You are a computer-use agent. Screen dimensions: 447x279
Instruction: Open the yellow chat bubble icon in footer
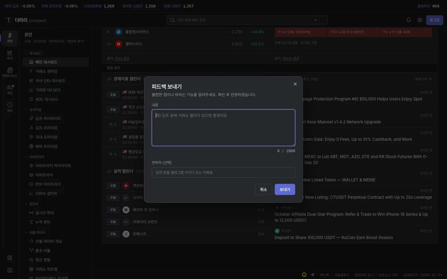click(x=304, y=275)
